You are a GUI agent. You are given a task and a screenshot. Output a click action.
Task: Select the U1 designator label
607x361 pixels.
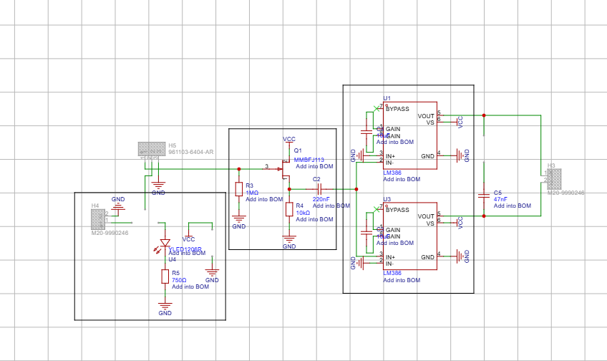tap(387, 98)
